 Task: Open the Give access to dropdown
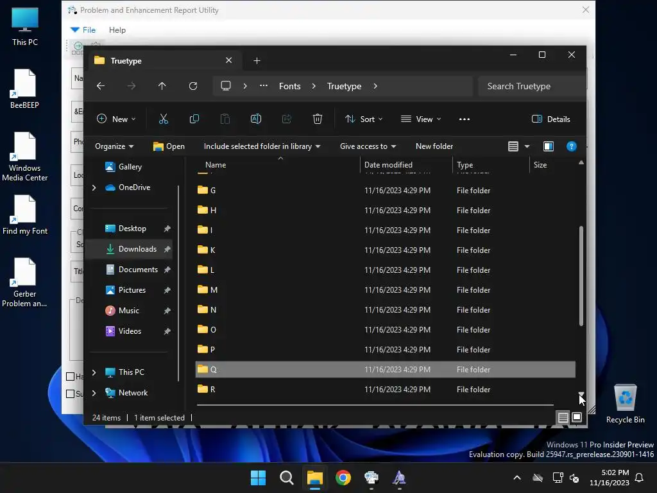tap(368, 146)
